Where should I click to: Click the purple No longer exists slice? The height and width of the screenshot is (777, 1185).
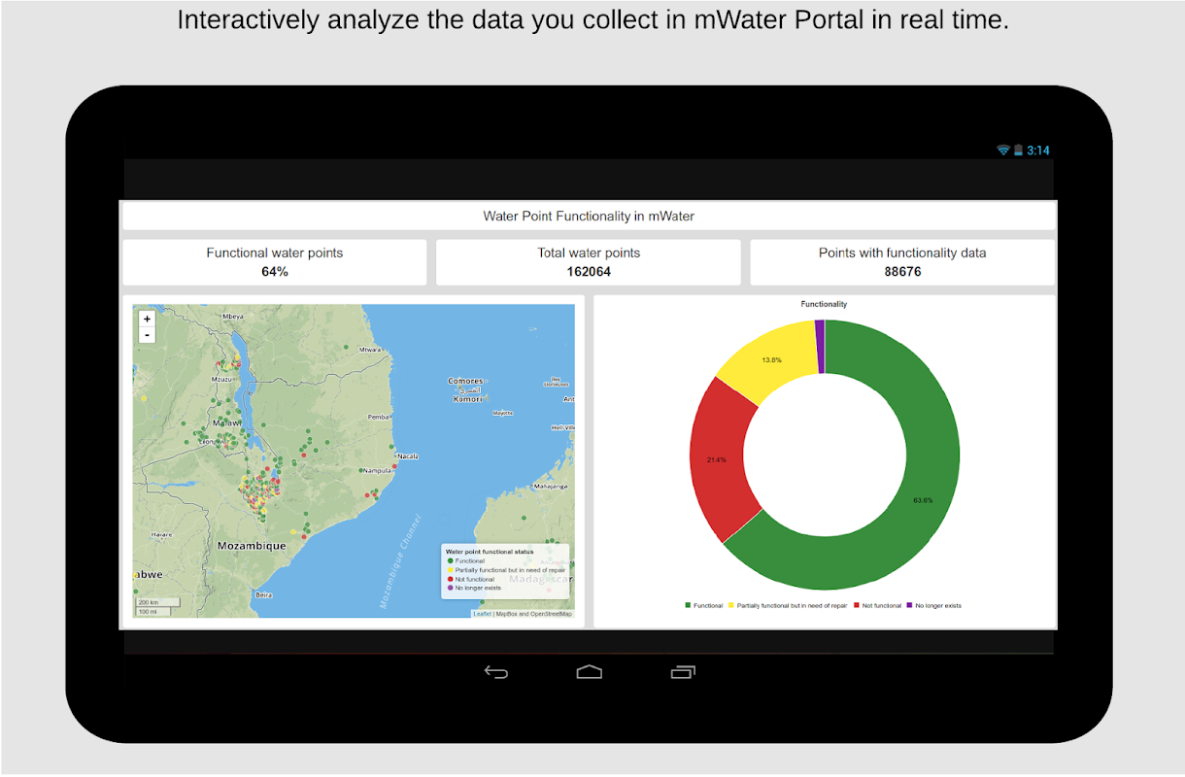(820, 345)
